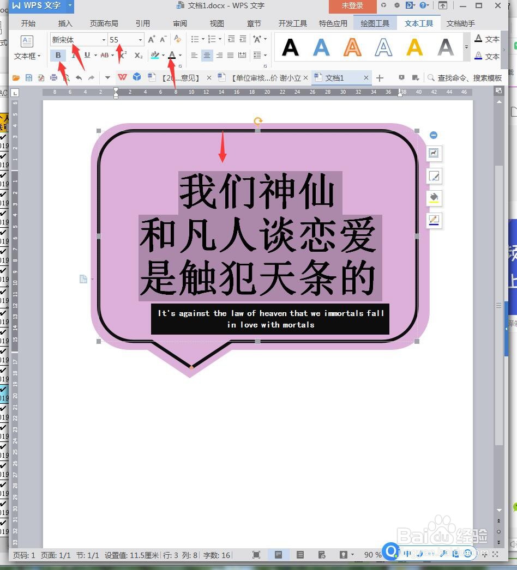Open highlight color dropdown arrow

164,55
